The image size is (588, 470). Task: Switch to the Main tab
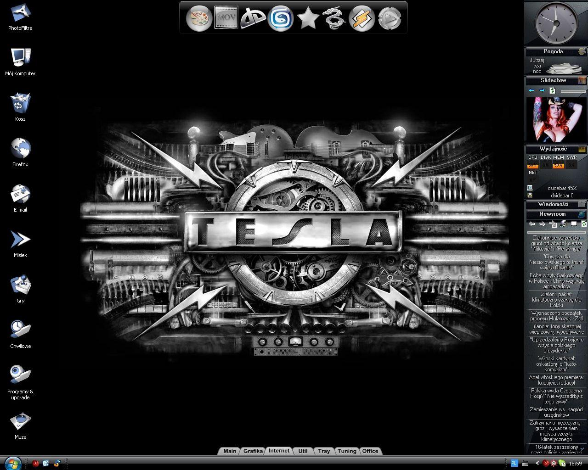(x=230, y=451)
